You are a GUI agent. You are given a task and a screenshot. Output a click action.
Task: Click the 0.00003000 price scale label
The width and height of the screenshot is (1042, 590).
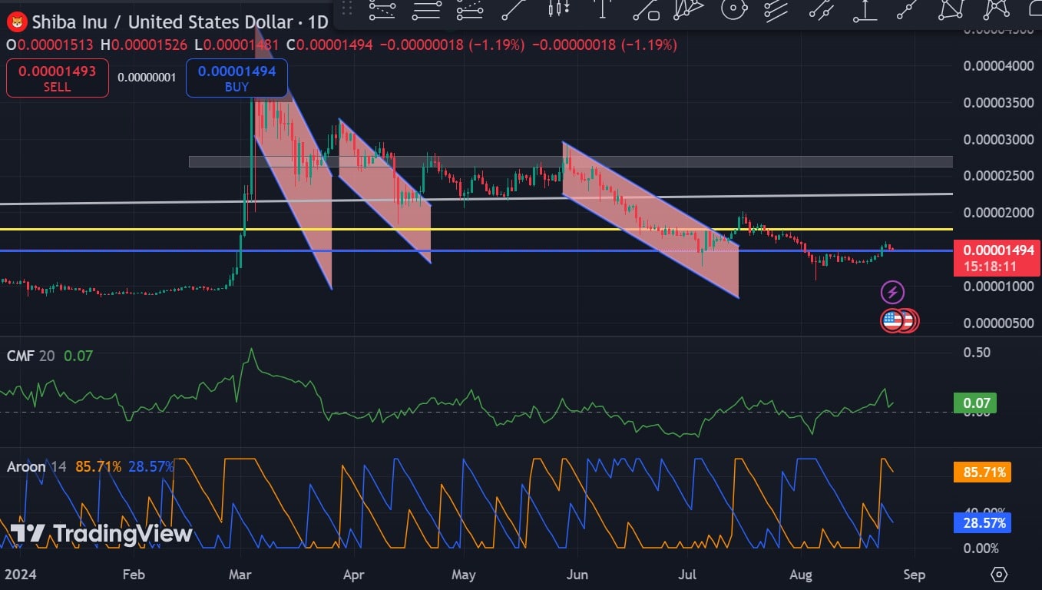(x=998, y=141)
